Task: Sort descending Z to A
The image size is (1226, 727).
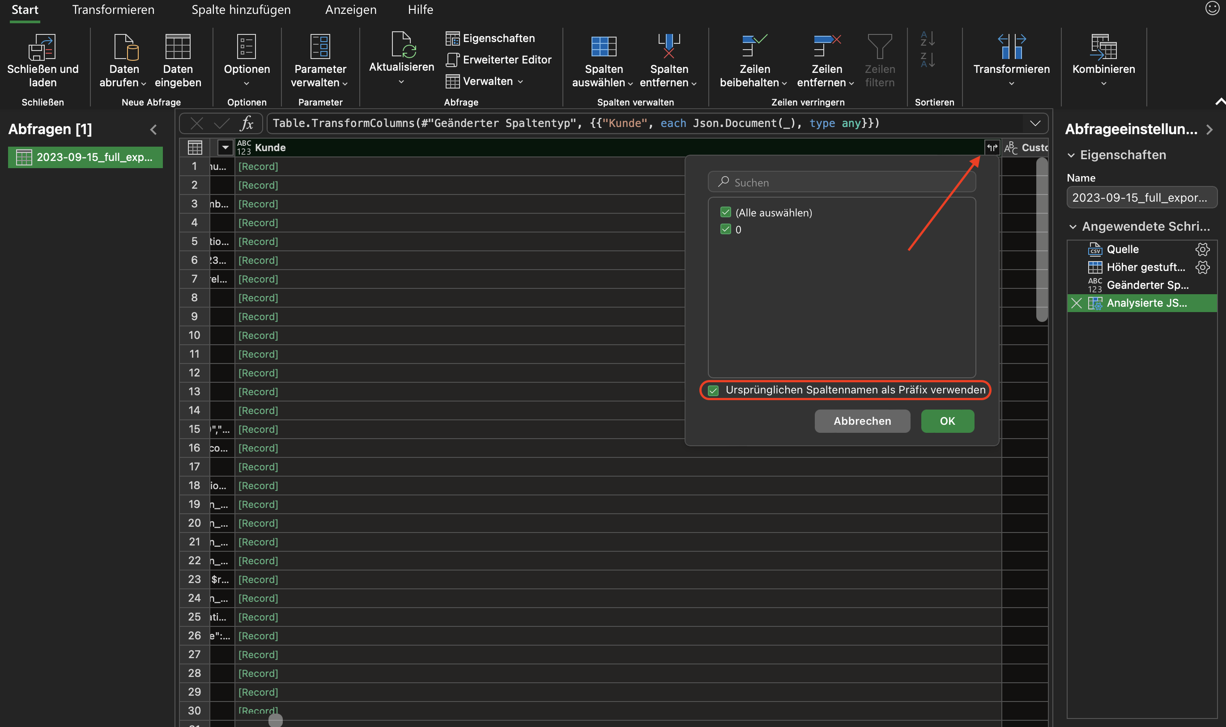Action: pos(928,60)
